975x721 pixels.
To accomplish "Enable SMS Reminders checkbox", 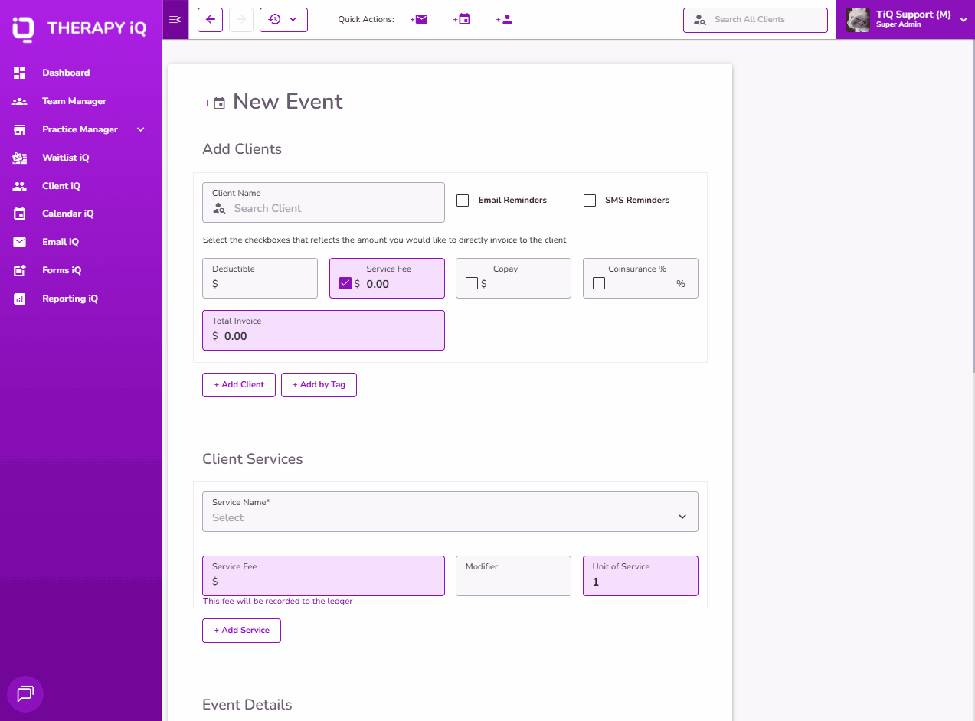I will click(590, 201).
